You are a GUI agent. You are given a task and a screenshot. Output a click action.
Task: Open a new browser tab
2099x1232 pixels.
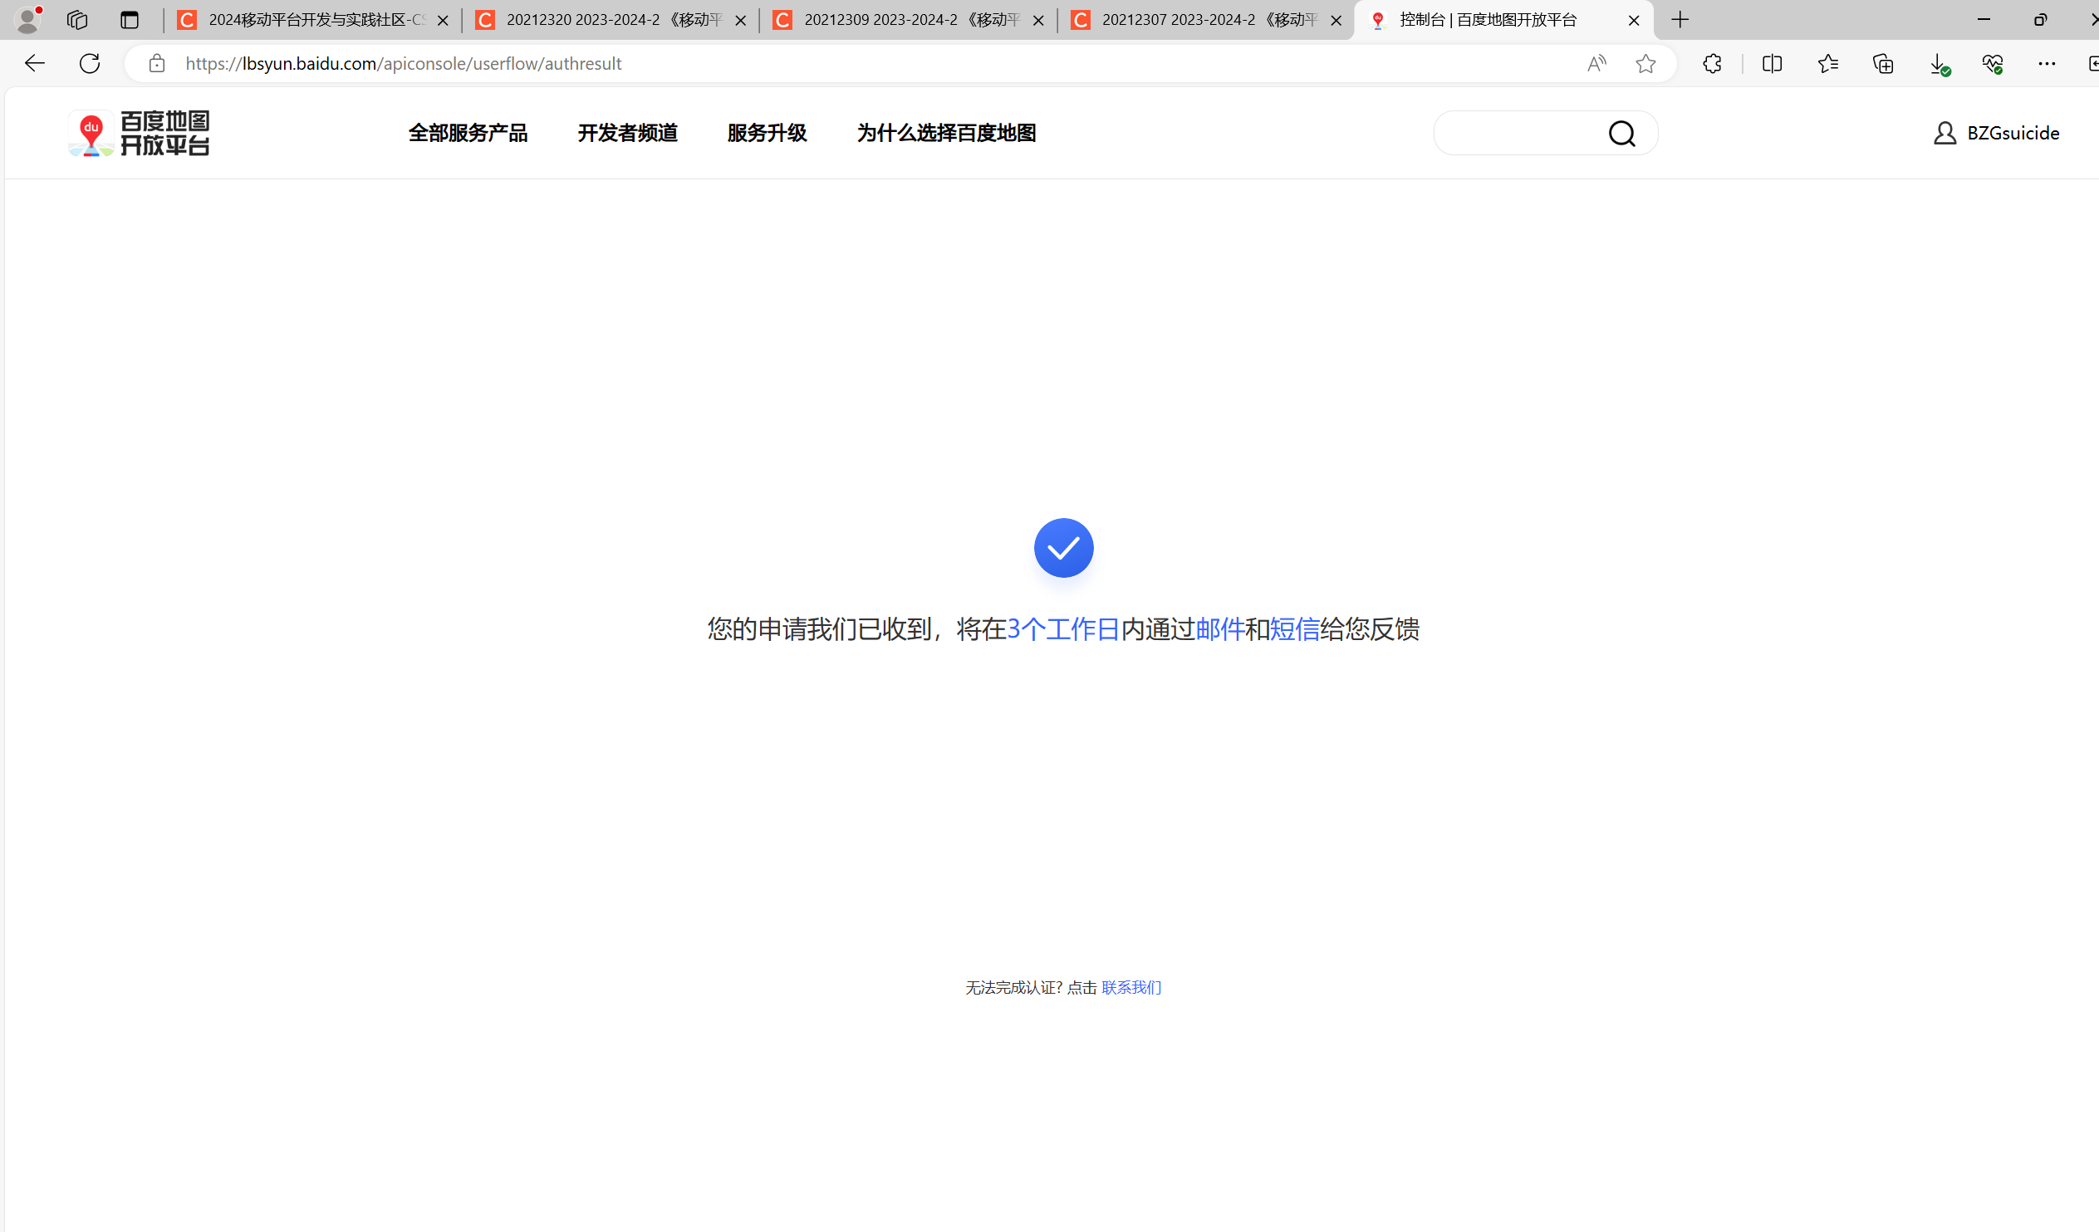[1680, 20]
